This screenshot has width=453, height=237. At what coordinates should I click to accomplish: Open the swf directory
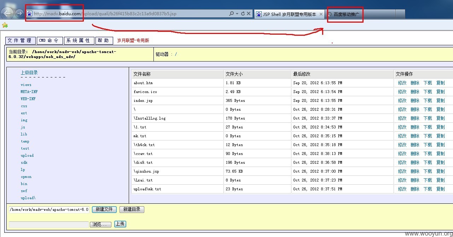pos(24,191)
